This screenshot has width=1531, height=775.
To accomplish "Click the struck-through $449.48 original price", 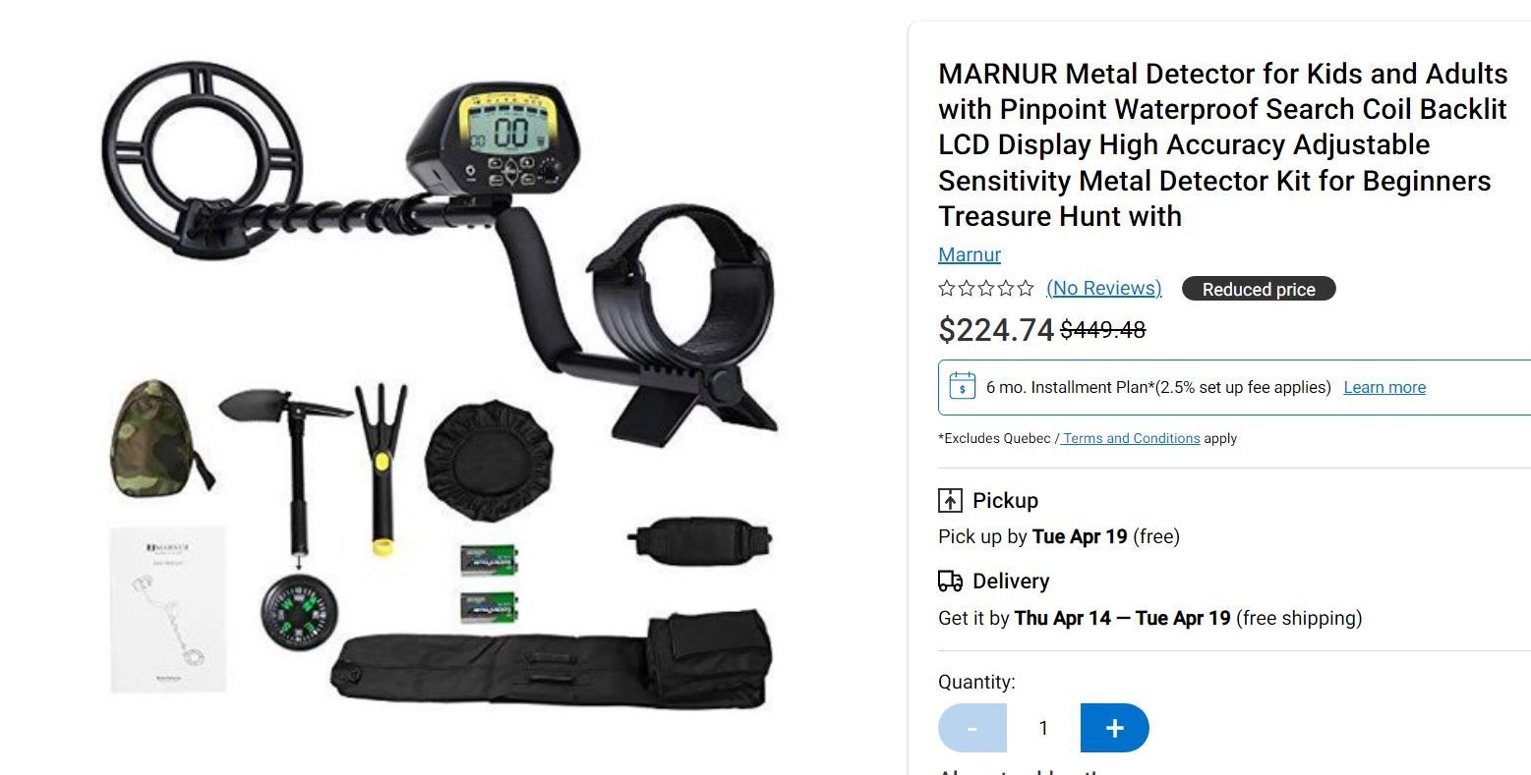I will (x=1103, y=330).
